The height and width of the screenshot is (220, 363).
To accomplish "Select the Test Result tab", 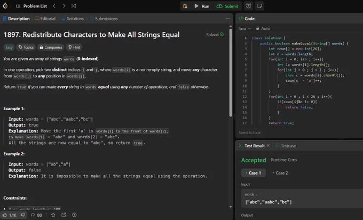I will (251, 146).
